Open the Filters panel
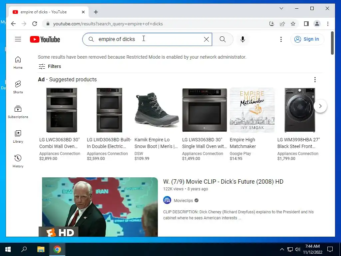 coord(50,66)
